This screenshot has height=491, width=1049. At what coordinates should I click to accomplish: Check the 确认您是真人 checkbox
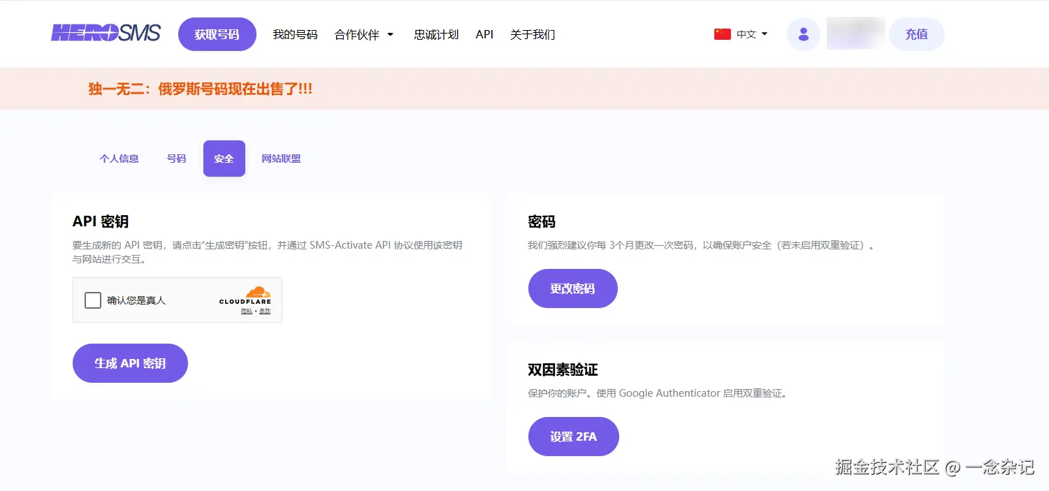tap(93, 300)
